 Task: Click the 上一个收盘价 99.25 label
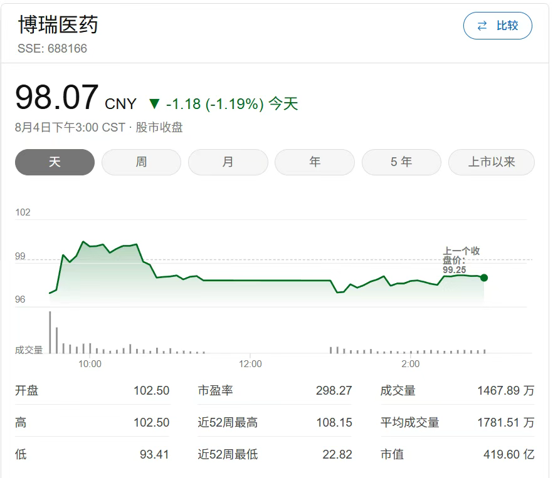(461, 260)
